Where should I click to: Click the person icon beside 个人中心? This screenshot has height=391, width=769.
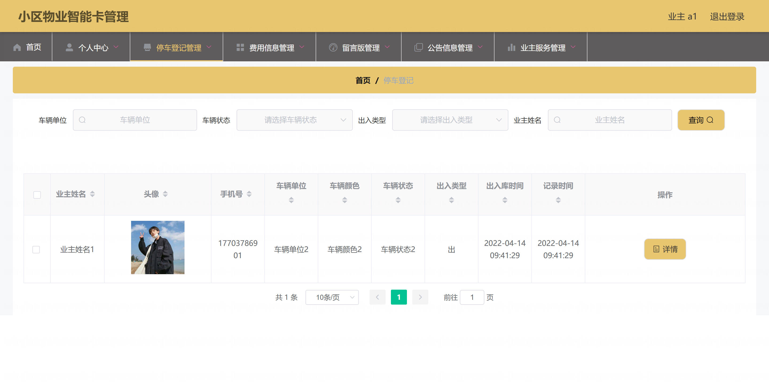pos(69,47)
